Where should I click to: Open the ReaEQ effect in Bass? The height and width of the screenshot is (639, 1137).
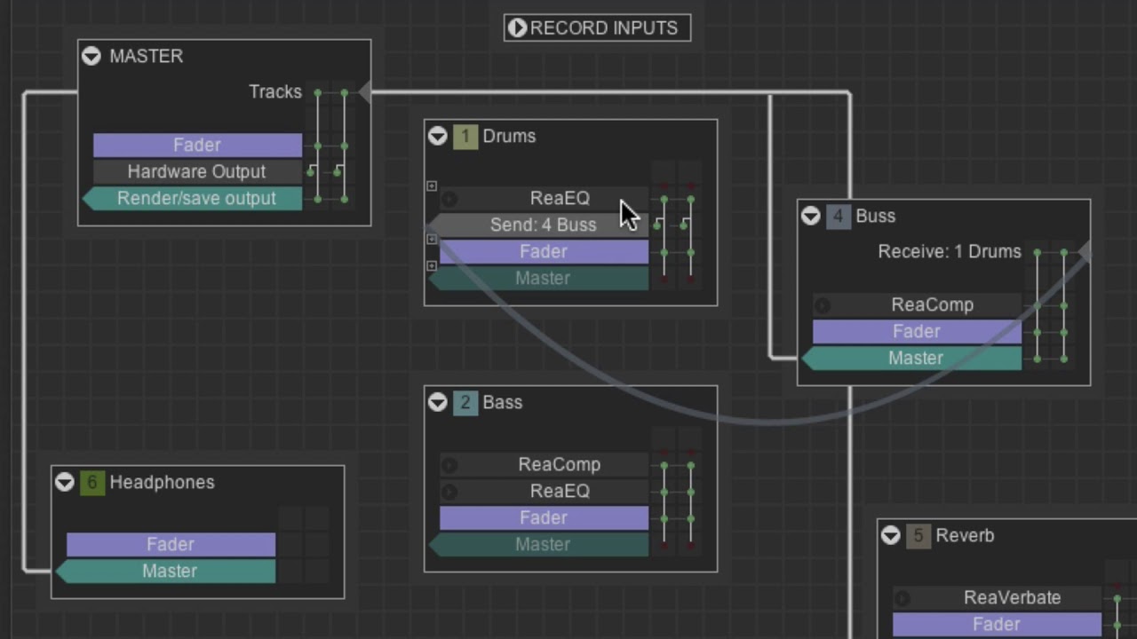click(544, 492)
